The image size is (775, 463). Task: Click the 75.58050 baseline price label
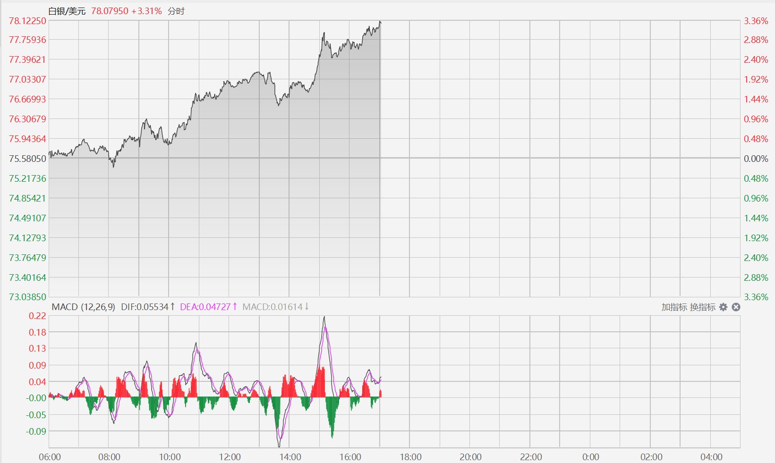click(x=28, y=159)
